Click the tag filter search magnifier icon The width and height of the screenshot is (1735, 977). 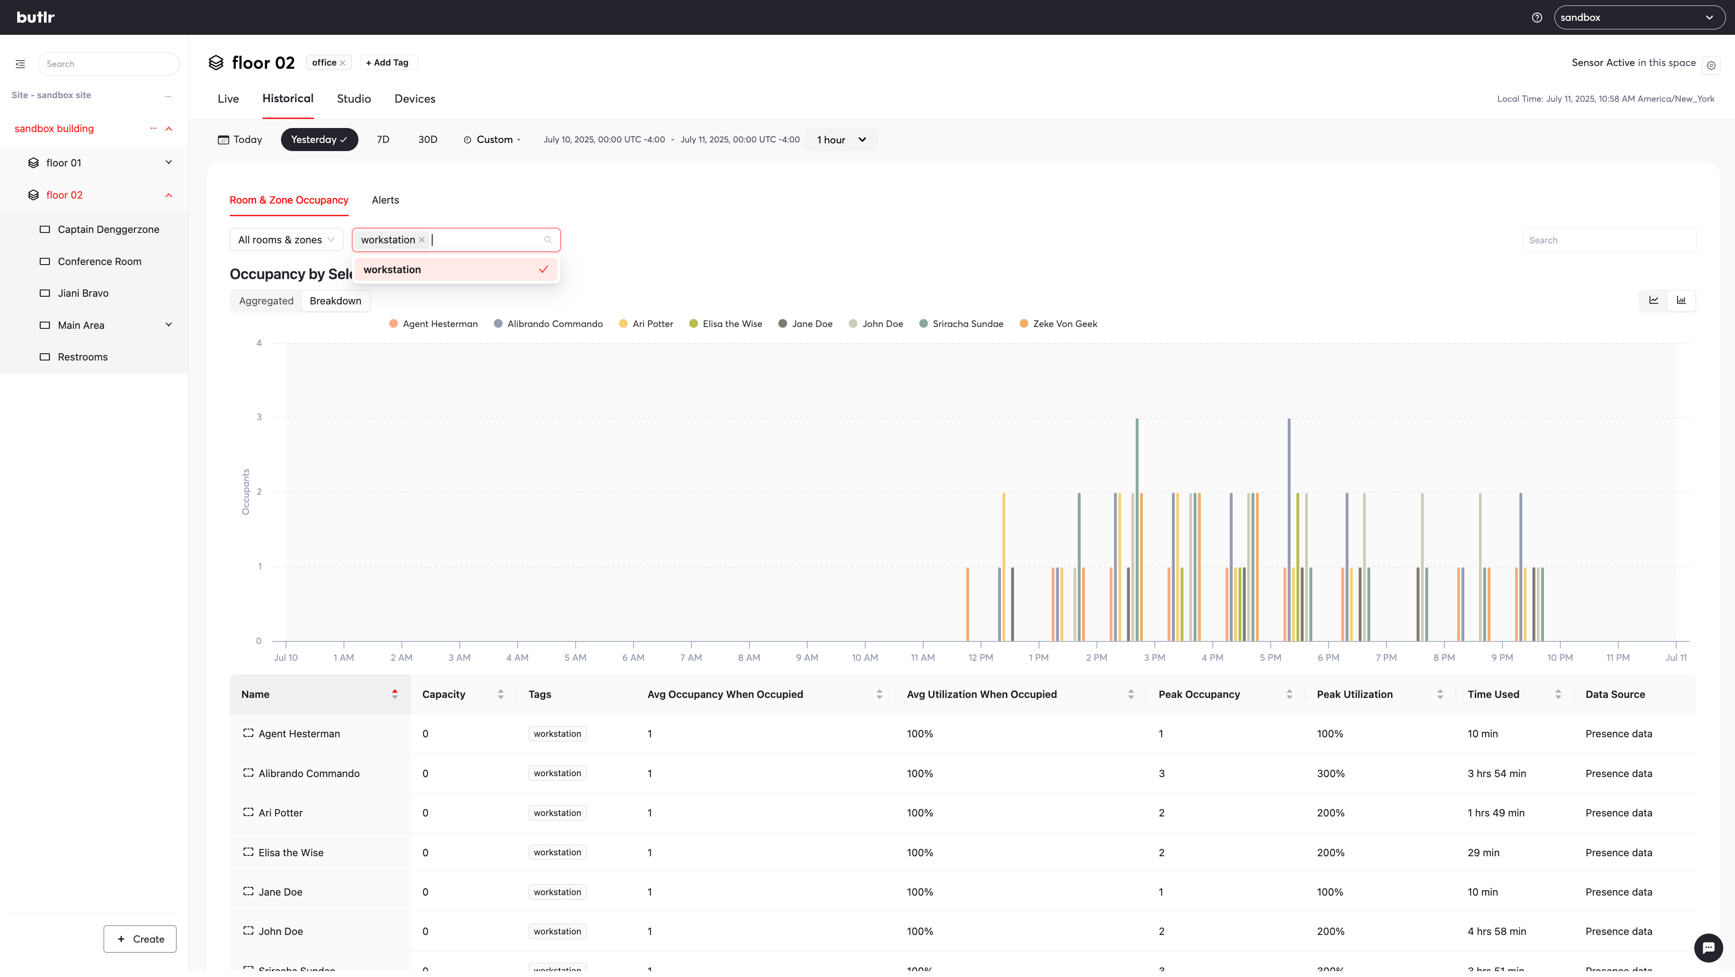(548, 240)
